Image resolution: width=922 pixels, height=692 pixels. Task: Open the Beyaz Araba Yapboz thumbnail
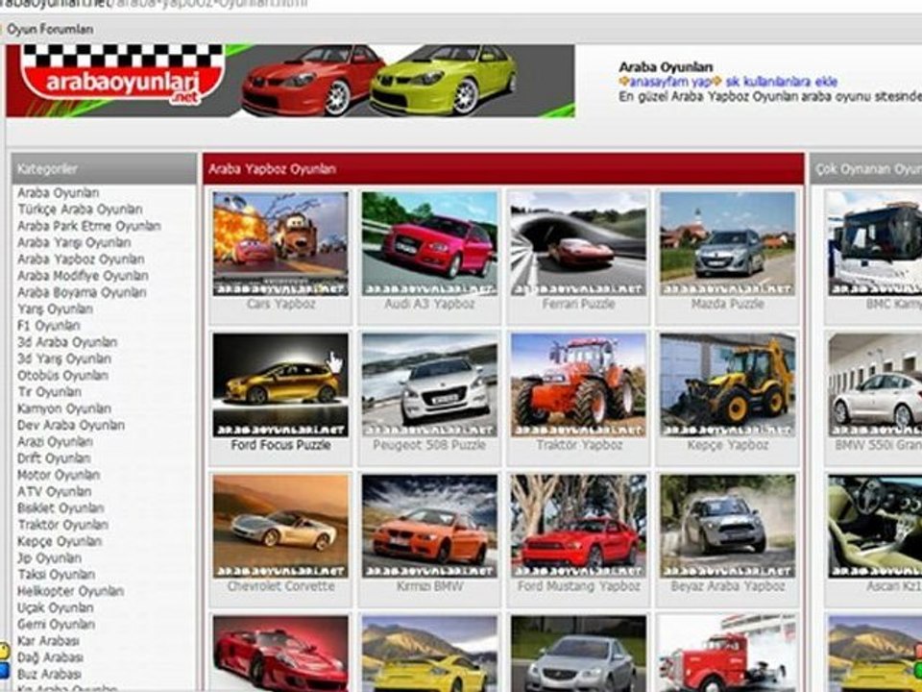point(727,526)
